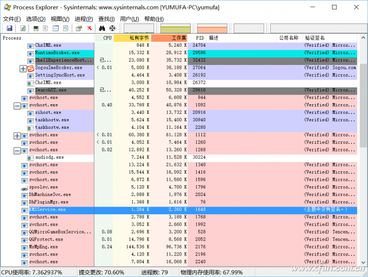
Task: Click the icon beside sihost.exe
Action: pyautogui.click(x=31, y=113)
